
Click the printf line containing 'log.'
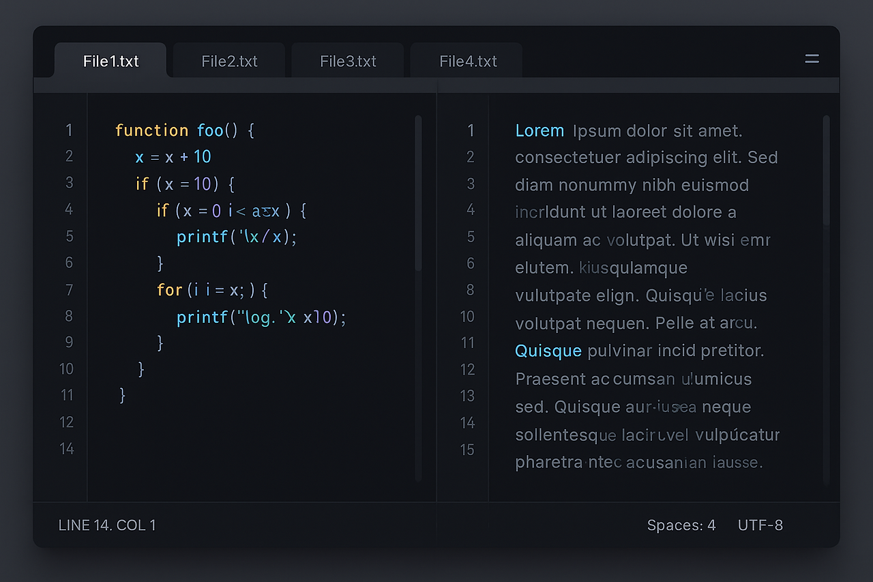pos(261,317)
